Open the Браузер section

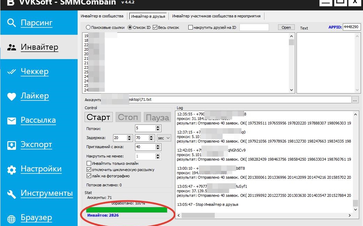click(36, 218)
